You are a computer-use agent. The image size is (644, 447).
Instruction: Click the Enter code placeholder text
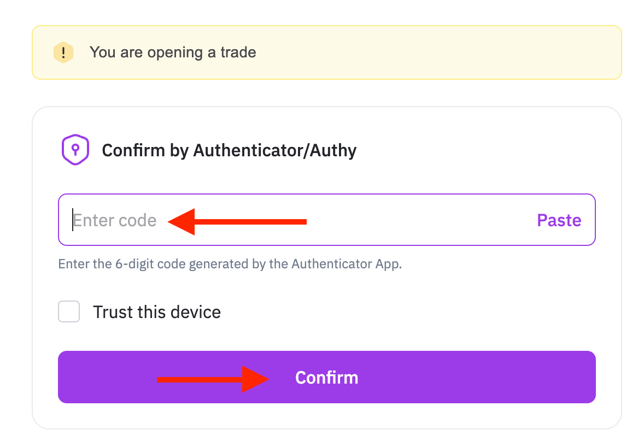(x=115, y=220)
